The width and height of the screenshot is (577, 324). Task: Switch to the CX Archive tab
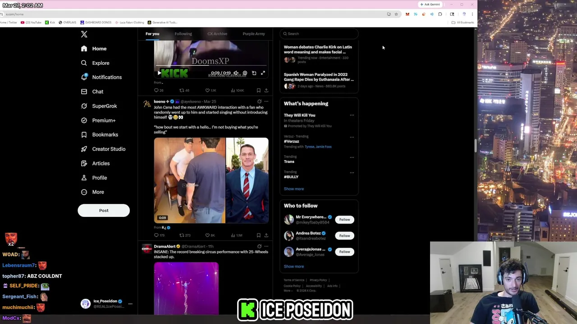tap(217, 34)
